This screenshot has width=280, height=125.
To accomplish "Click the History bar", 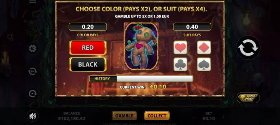I will click(x=141, y=79).
